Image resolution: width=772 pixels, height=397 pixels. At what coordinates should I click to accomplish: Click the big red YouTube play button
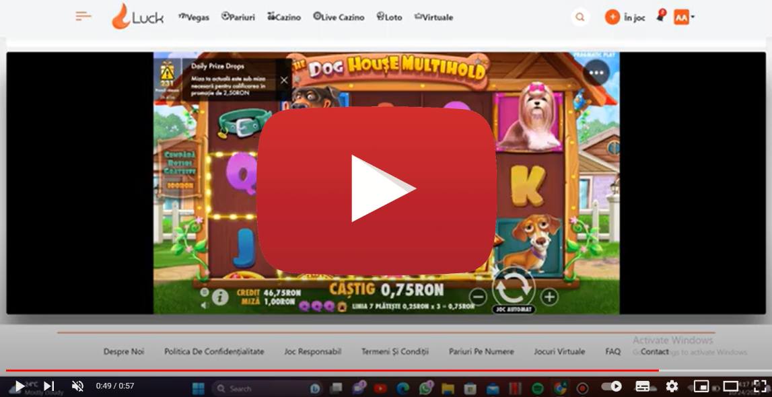(x=376, y=190)
